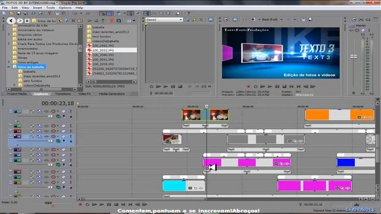
Task: Open the Tools menu
Action: coord(50,8)
